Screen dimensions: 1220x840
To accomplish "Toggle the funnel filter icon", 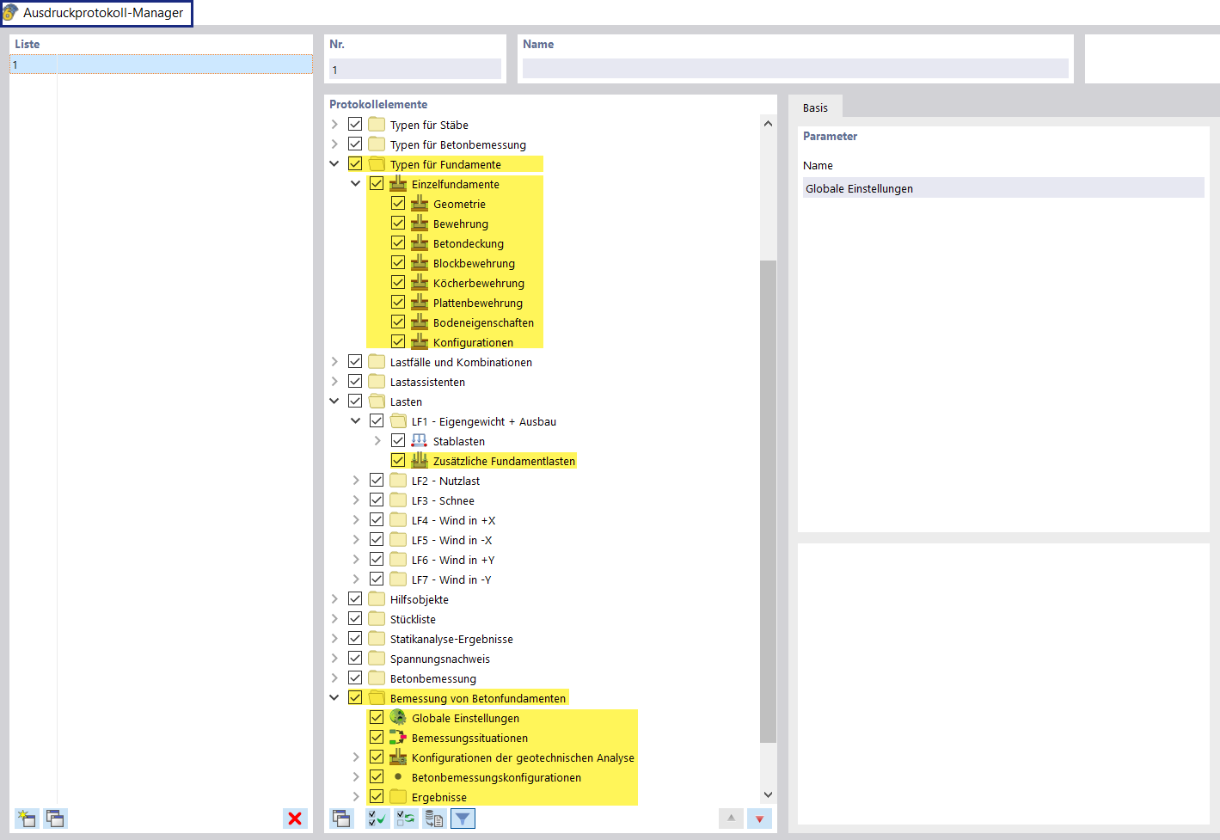I will [x=463, y=819].
